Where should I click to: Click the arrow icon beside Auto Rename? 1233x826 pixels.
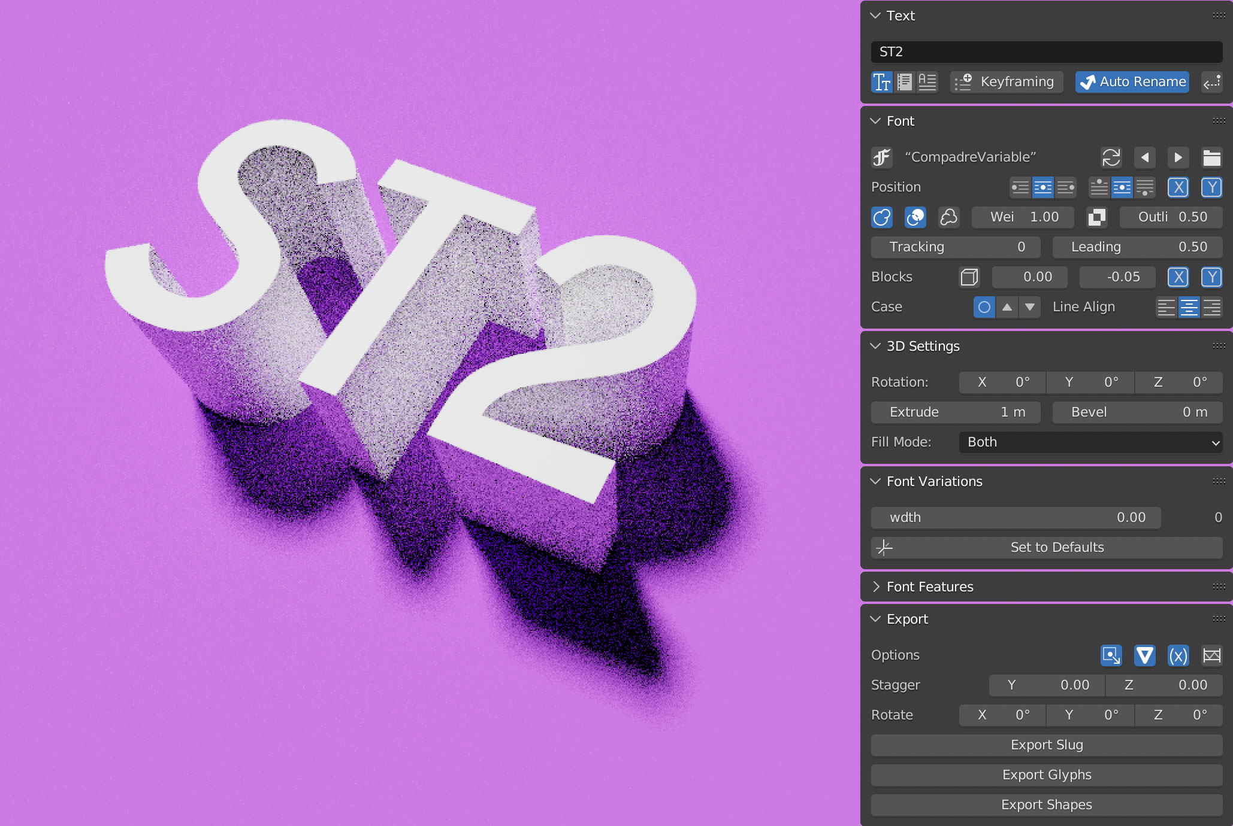[1211, 82]
